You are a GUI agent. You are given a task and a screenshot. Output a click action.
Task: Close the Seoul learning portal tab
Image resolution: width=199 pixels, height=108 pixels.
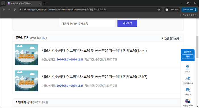(39, 3)
